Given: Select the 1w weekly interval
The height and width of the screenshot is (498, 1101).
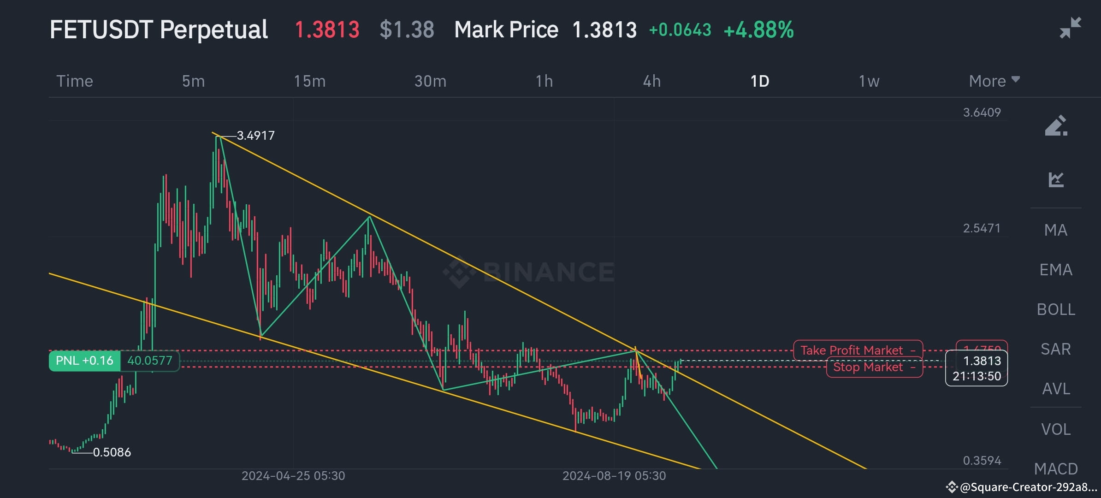Looking at the screenshot, I should [869, 81].
